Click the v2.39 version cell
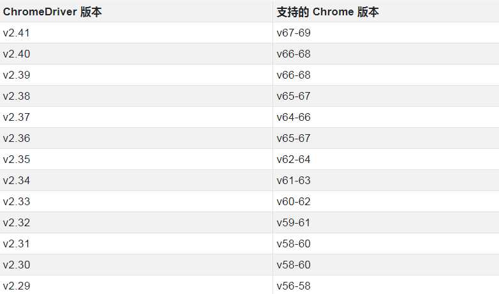The width and height of the screenshot is (499, 294). 136,75
